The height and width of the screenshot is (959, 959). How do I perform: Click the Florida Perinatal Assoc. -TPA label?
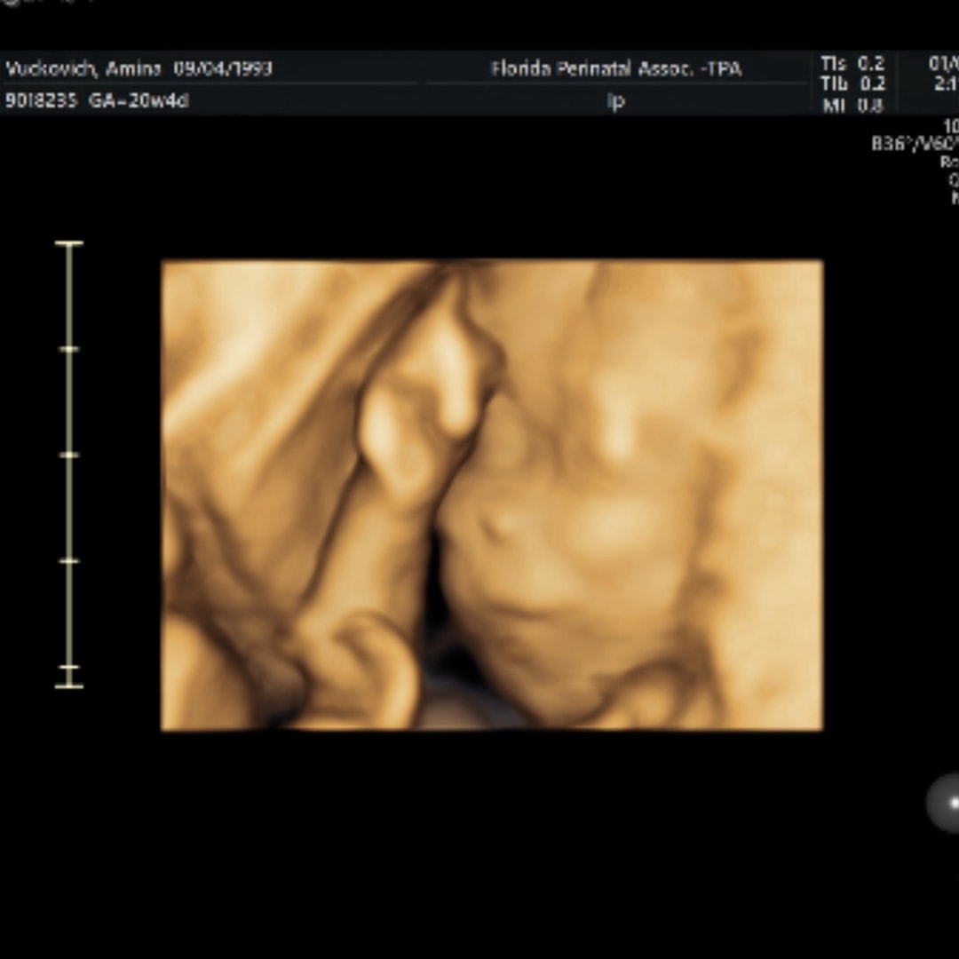tap(616, 68)
